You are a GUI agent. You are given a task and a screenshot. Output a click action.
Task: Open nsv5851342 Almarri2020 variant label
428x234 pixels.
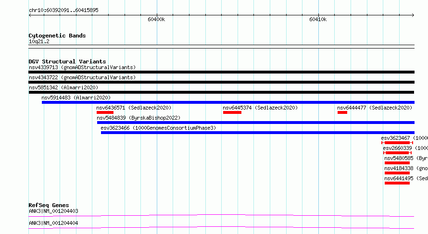tap(63, 87)
